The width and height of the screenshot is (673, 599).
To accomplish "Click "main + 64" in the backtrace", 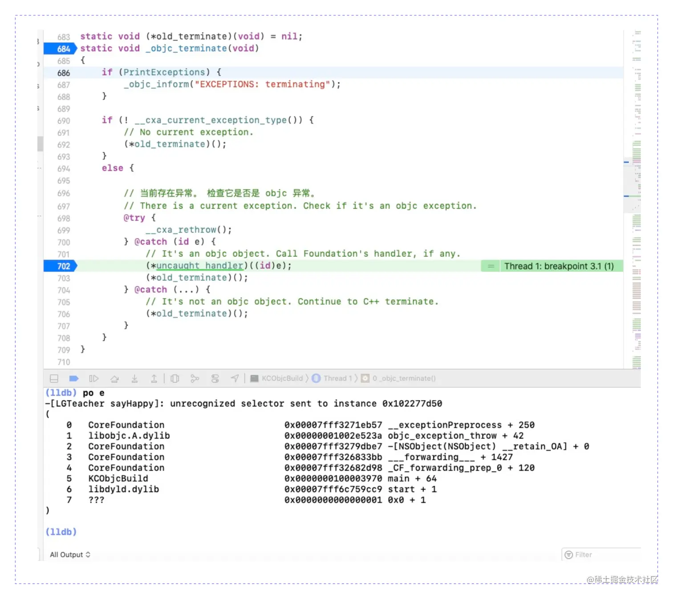I will click(412, 478).
